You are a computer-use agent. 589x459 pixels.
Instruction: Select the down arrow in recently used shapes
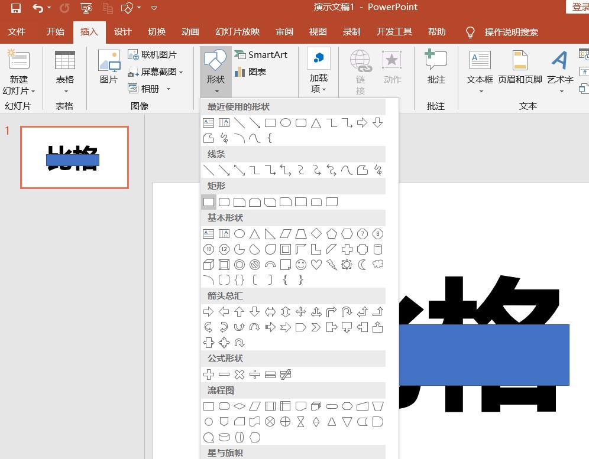(x=377, y=123)
